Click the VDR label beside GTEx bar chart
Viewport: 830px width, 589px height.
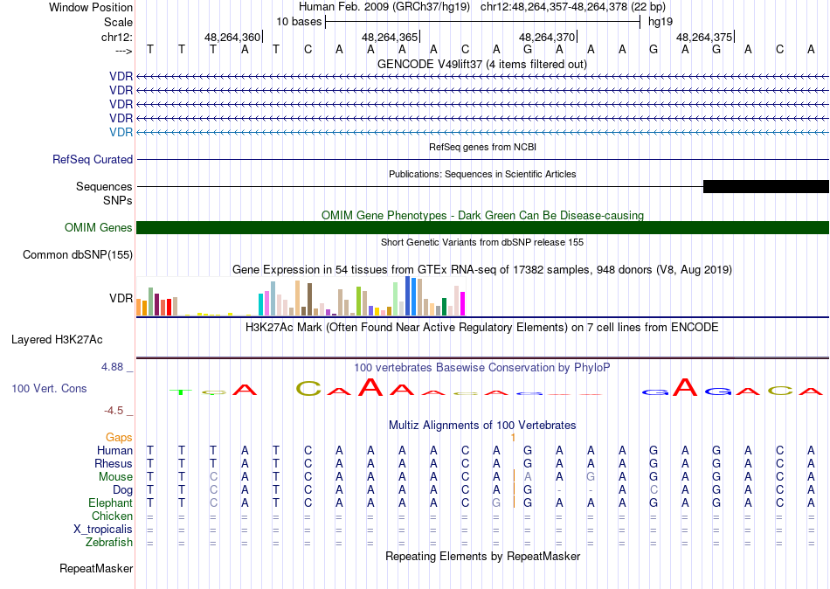pos(121,298)
